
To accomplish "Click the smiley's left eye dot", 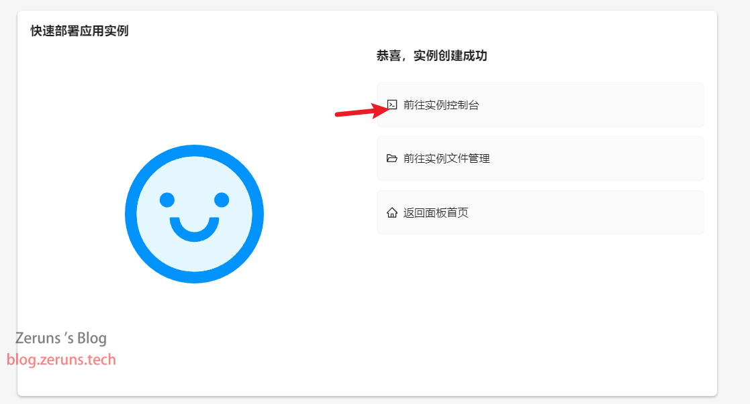I will (167, 200).
